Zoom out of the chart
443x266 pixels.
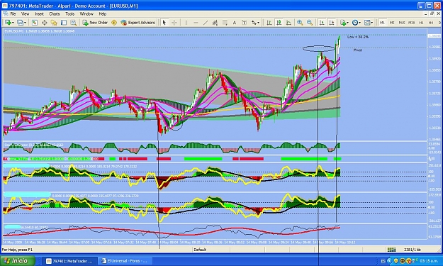pyautogui.click(x=310, y=23)
